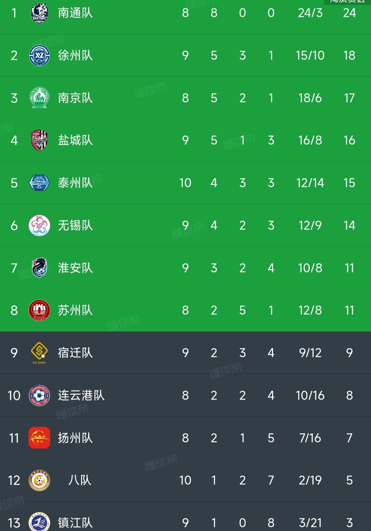The height and width of the screenshot is (531, 371).
Task: Select the 泰州队 blue emblem
Action: point(39,183)
